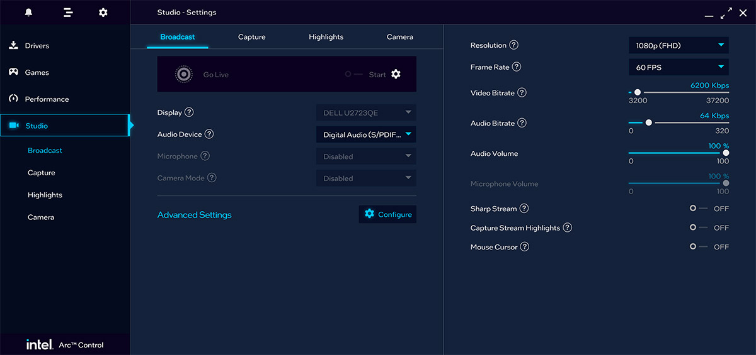The image size is (756, 355).
Task: Click the settings gear in top bar
Action: (103, 13)
